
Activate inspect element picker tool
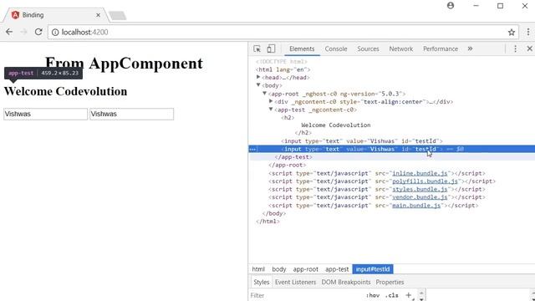coord(257,48)
